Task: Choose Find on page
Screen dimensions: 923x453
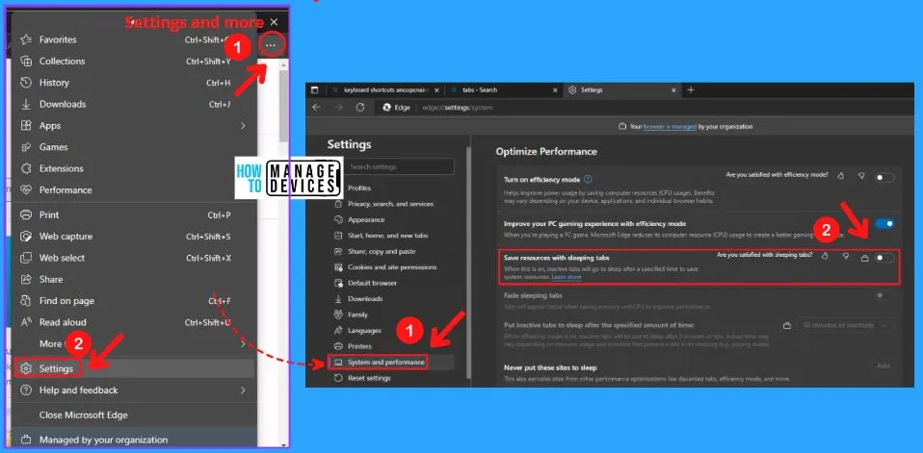Action: pos(133,301)
